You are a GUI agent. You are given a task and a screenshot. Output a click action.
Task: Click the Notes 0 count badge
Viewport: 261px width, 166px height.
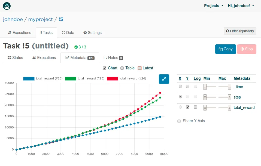pos(121,58)
